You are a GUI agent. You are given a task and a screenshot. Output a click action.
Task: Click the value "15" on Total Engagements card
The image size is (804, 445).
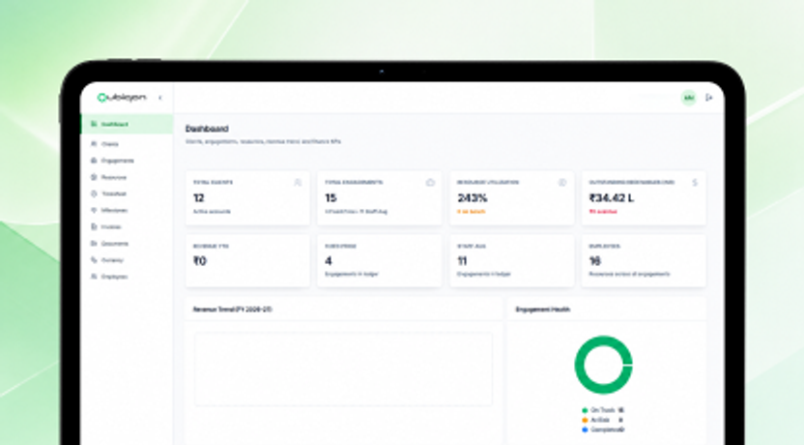(x=330, y=198)
